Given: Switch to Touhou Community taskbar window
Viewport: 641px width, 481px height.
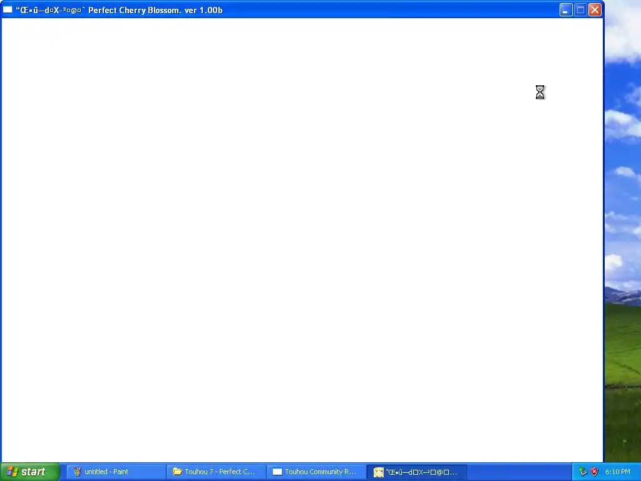Looking at the screenshot, I should click(x=317, y=472).
